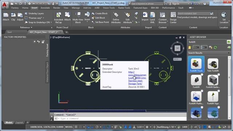Toggle polar tracking in status bar

(97, 127)
